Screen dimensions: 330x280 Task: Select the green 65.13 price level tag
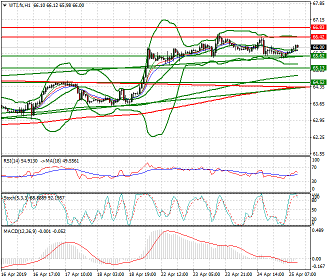[318, 67]
